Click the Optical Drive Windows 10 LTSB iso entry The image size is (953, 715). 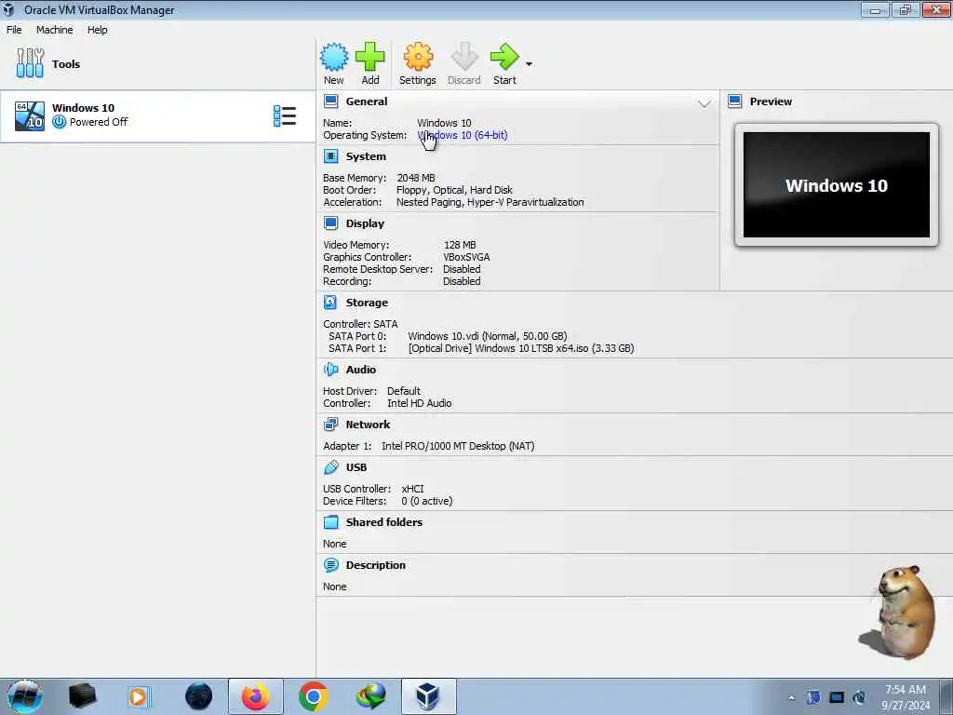click(x=521, y=348)
